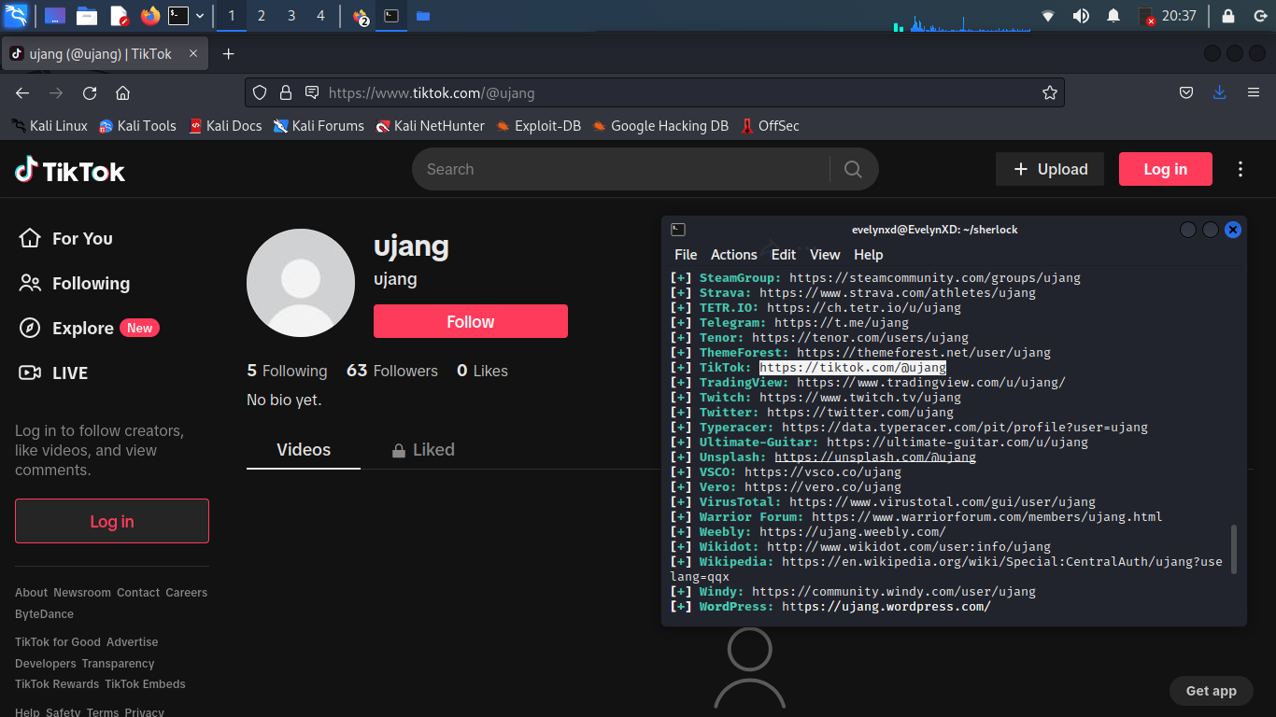The image size is (1276, 717).
Task: Open a new Firefox tab
Action: click(228, 54)
